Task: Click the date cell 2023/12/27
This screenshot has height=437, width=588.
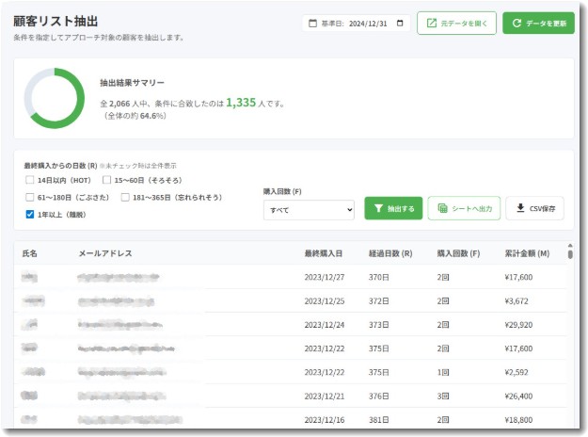Action: point(325,277)
